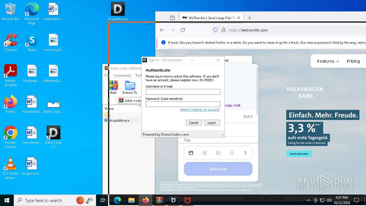Screen dimensions: 366x206
Task: Click WeTransfer image background icon
Action: [218, 153]
